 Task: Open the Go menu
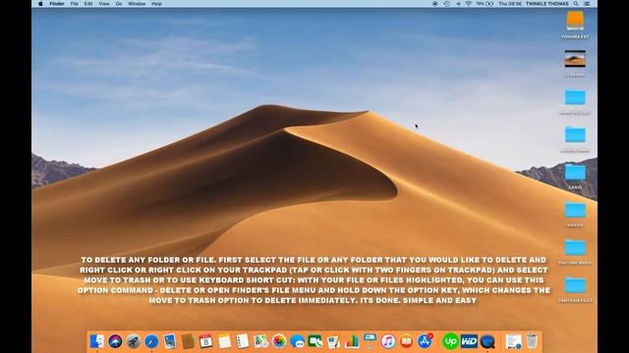pos(119,4)
